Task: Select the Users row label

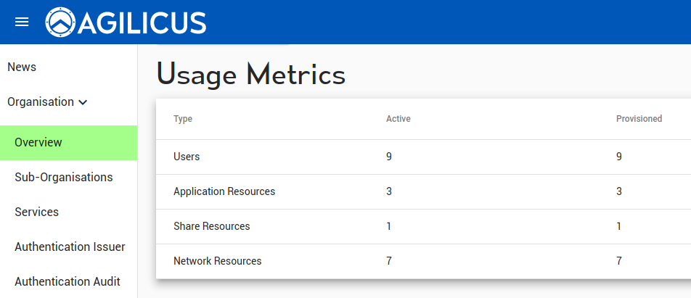Action: click(x=187, y=157)
